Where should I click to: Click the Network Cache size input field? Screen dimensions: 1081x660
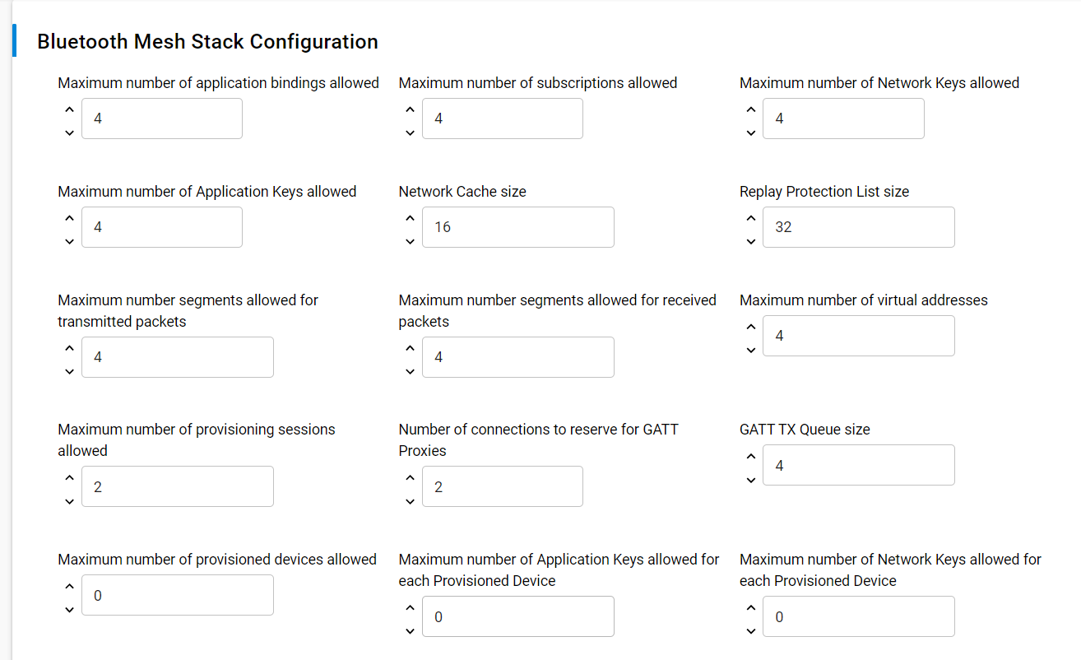pos(518,227)
